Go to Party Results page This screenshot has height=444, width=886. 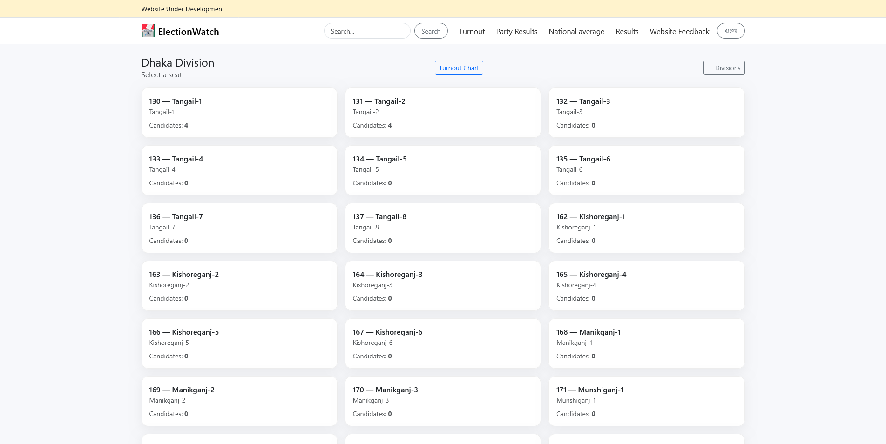pyautogui.click(x=516, y=32)
